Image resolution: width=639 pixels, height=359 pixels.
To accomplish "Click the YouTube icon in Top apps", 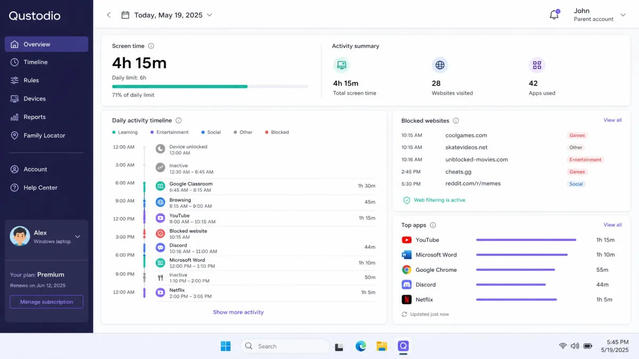I will (x=407, y=240).
